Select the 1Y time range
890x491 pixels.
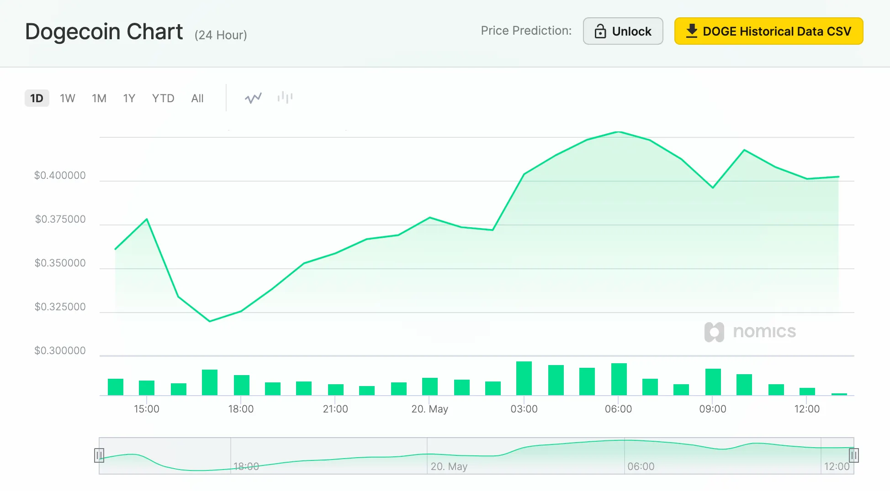click(x=129, y=98)
